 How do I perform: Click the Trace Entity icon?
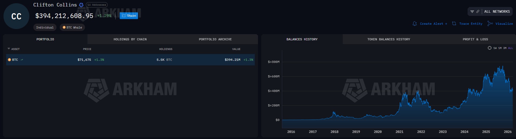[x=454, y=24]
